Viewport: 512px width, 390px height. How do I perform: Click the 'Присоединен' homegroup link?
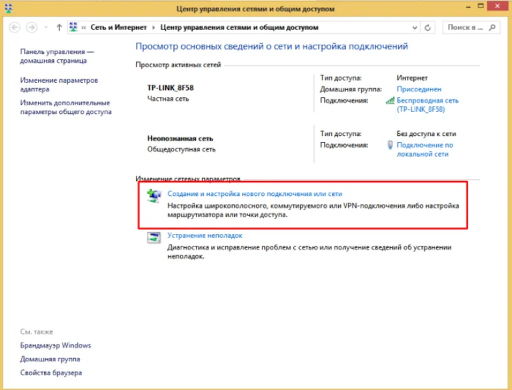[419, 89]
